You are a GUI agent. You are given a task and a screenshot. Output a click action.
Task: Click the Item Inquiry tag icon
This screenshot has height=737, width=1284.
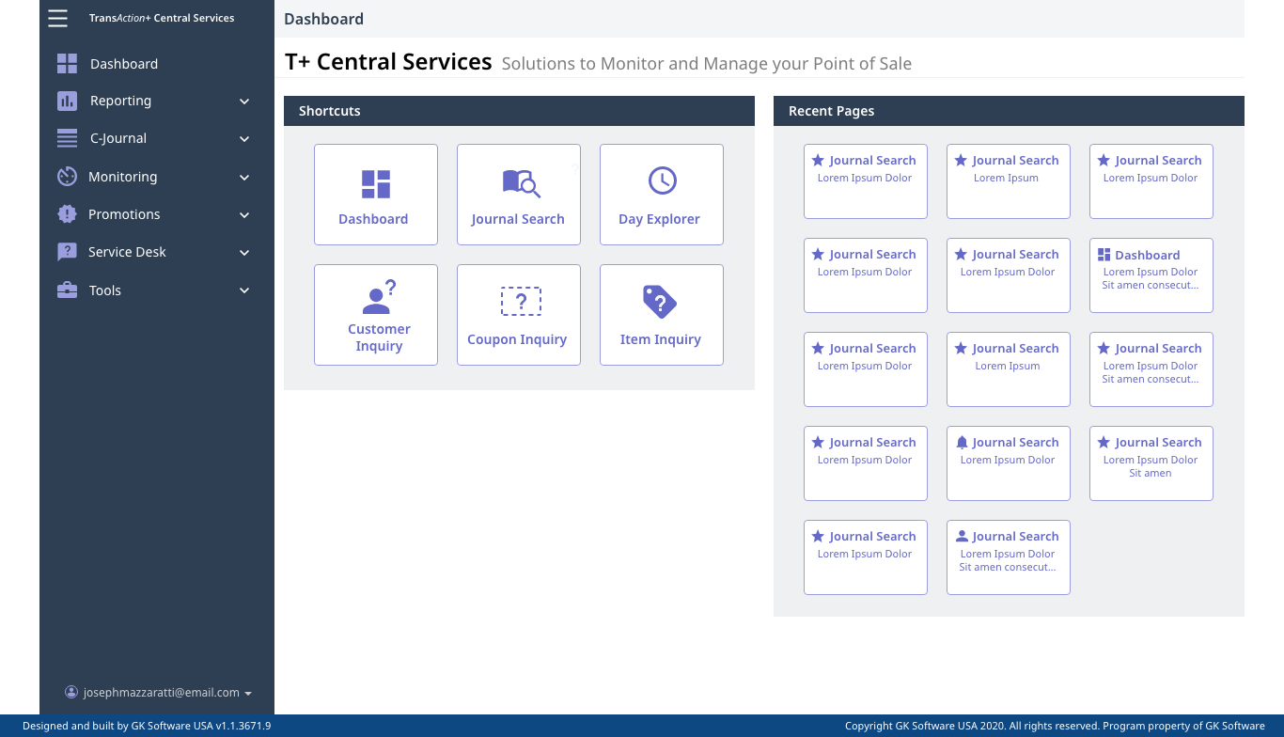coord(660,302)
